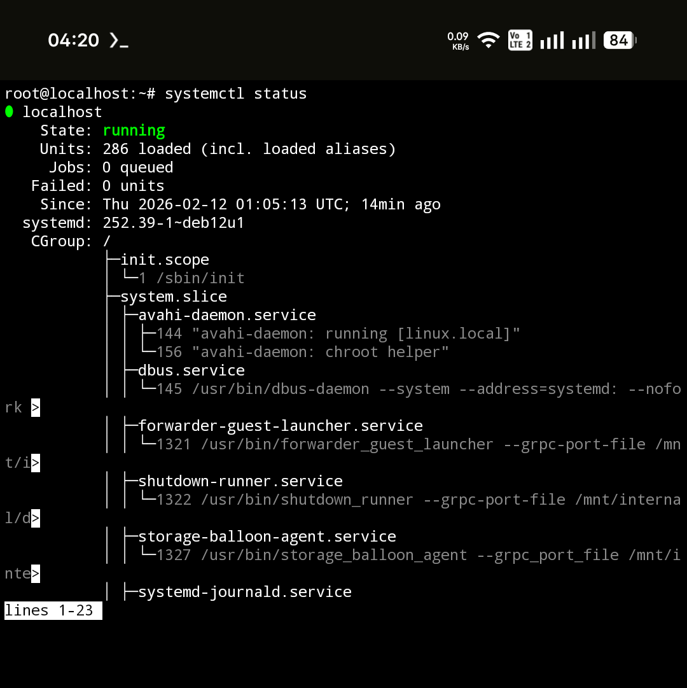Click the green status dot beside localhost
Viewport: 687px width, 688px height.
(9, 112)
